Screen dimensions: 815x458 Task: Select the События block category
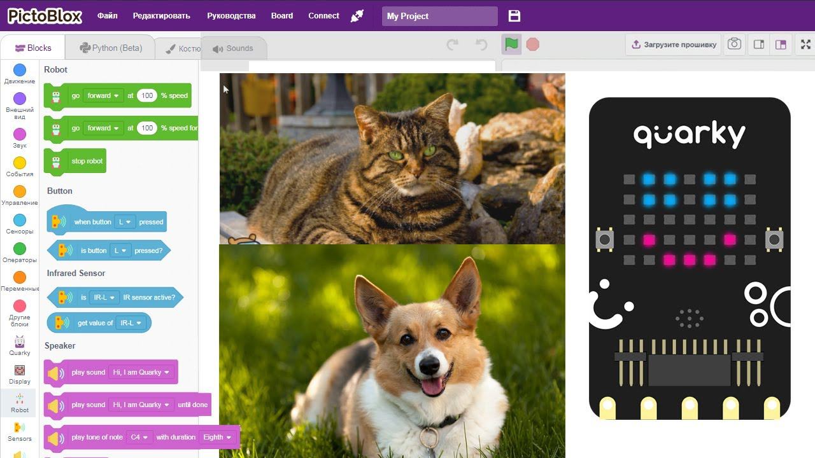(x=20, y=167)
